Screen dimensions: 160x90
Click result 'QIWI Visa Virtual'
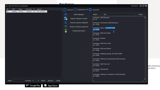click(102, 44)
